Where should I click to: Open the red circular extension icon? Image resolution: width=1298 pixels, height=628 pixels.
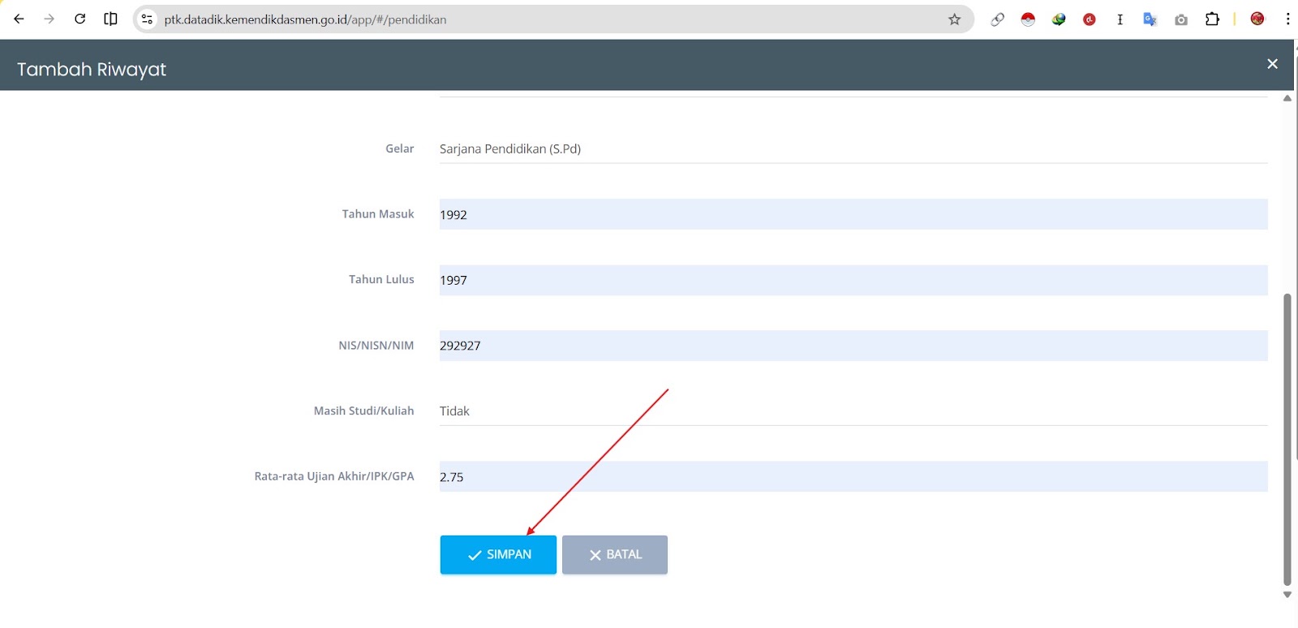click(x=1090, y=19)
